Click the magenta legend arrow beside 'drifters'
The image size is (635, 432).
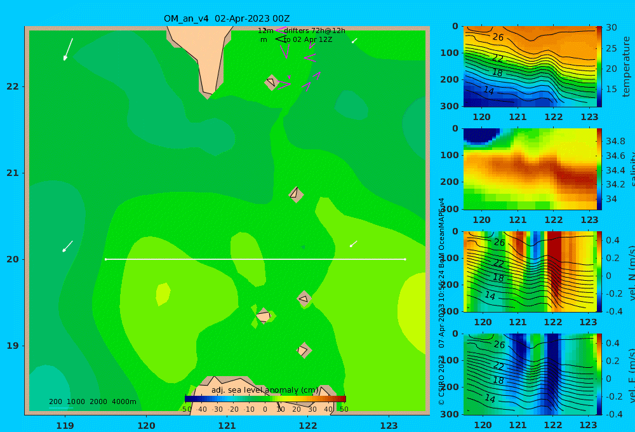click(x=281, y=30)
